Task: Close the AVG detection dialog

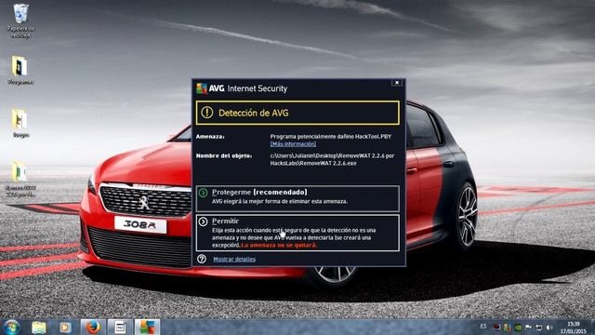Action: click(x=397, y=83)
